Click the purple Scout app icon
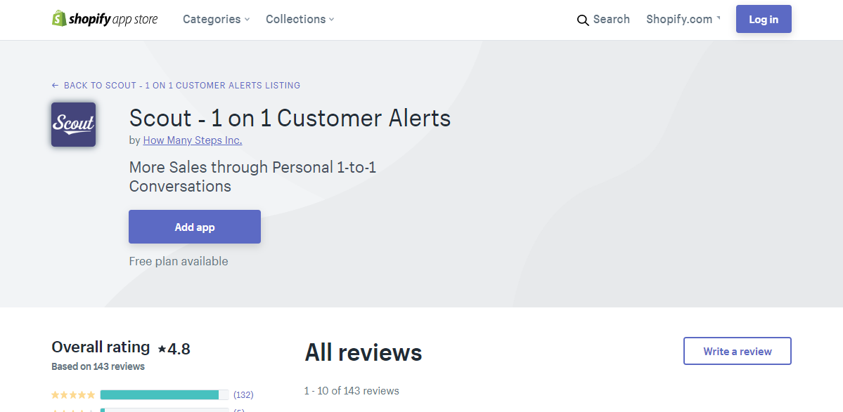Viewport: 843px width, 412px height. (73, 125)
